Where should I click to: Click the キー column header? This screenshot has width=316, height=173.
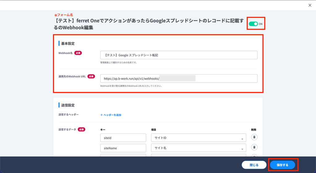point(103,130)
